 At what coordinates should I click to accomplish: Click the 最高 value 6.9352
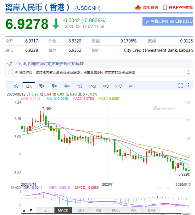pos(75,50)
